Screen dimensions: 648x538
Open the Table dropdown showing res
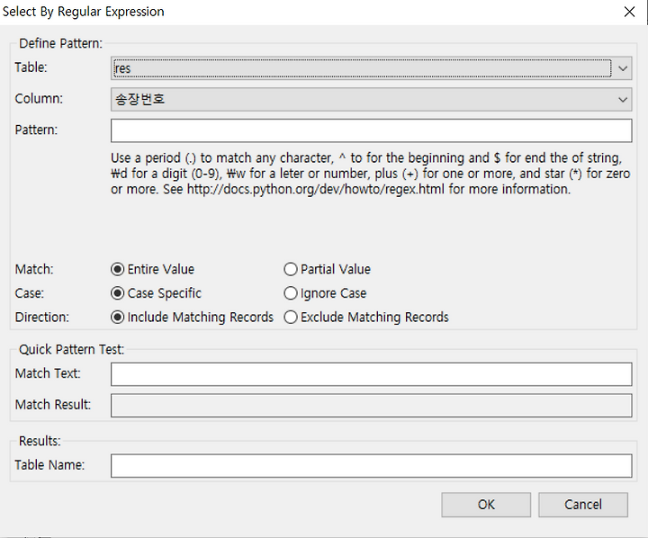(371, 68)
